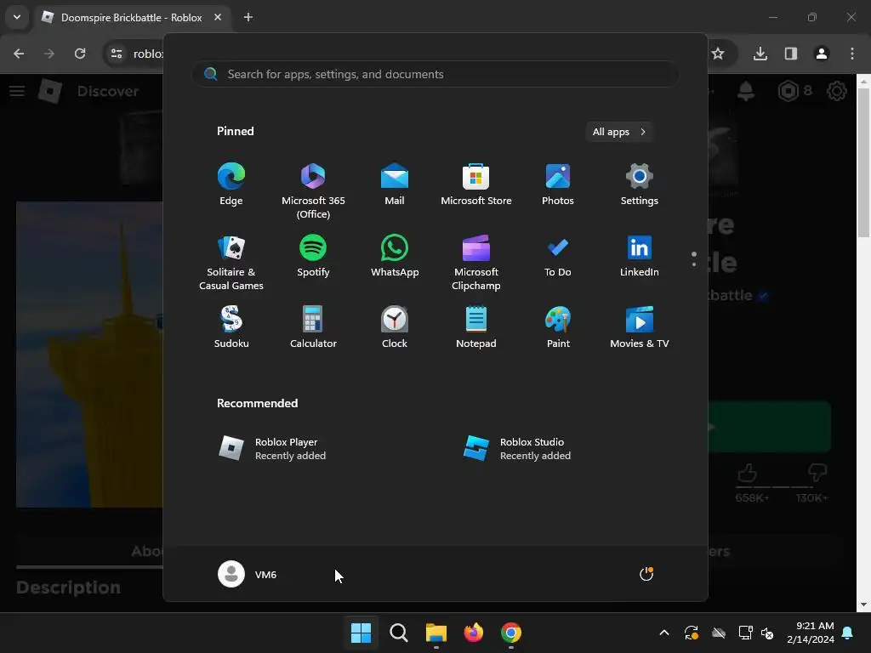Viewport: 871px width, 653px height.
Task: Click the sync status tray icon
Action: click(x=692, y=633)
